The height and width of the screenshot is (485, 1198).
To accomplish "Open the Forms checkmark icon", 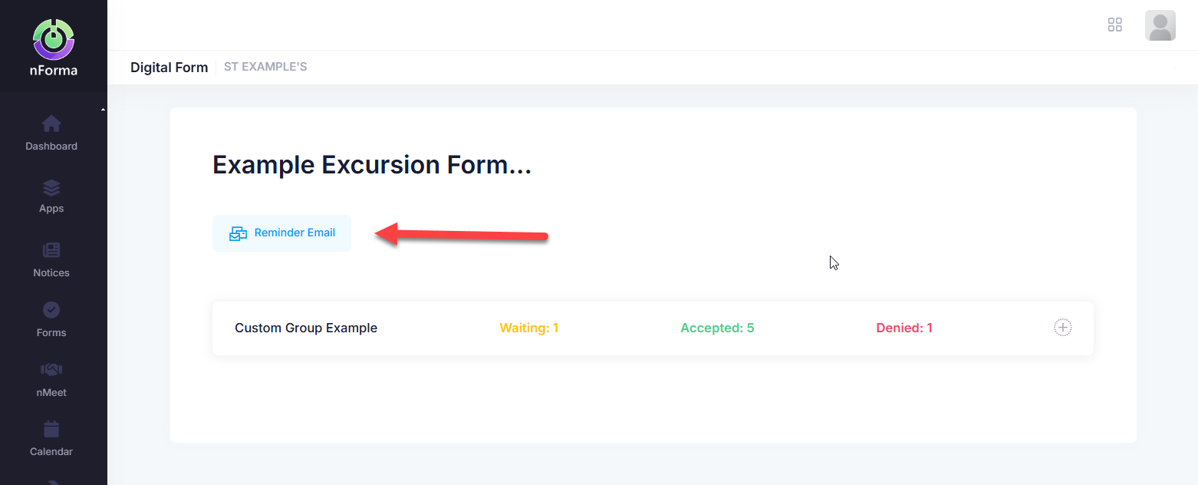I will (51, 310).
